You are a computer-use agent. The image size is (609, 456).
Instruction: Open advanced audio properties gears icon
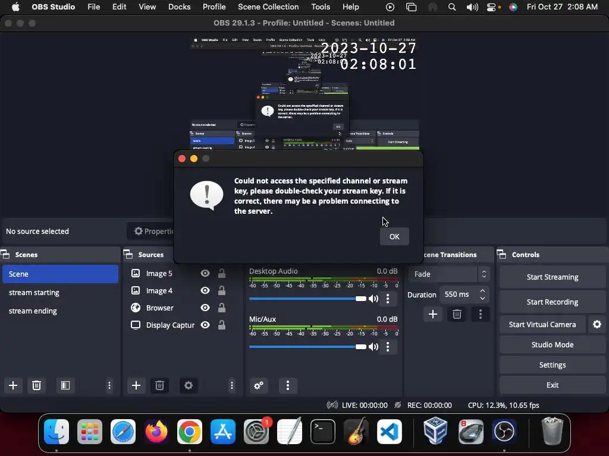[x=259, y=385]
